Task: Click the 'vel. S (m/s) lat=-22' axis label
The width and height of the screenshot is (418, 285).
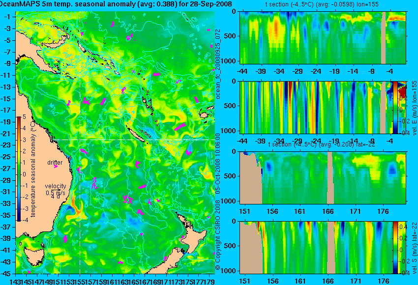Action: pos(414,248)
